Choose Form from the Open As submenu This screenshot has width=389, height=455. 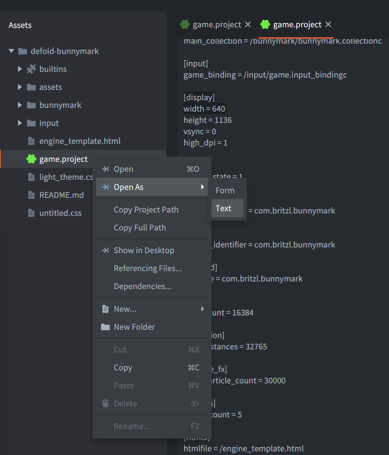pyautogui.click(x=225, y=191)
